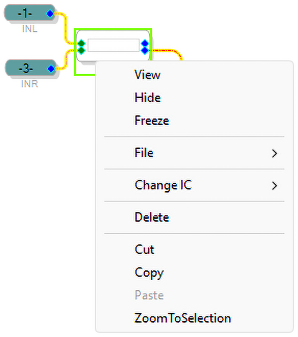Click the lower green input pin of selected block
Image resolution: width=298 pixels, height=337 pixels.
pos(81,49)
